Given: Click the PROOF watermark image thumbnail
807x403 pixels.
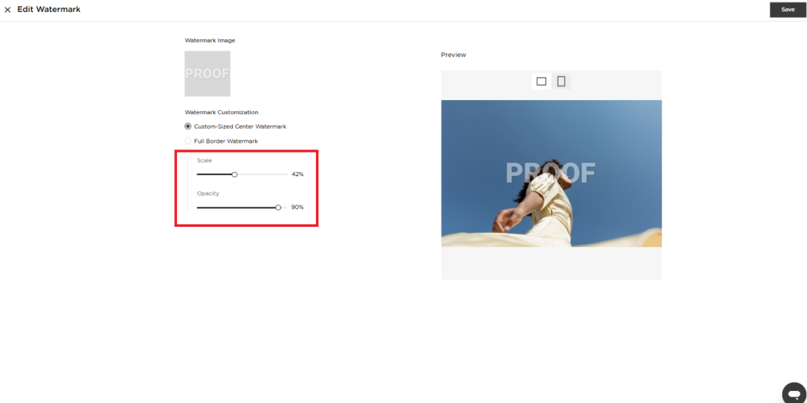Looking at the screenshot, I should click(x=207, y=74).
